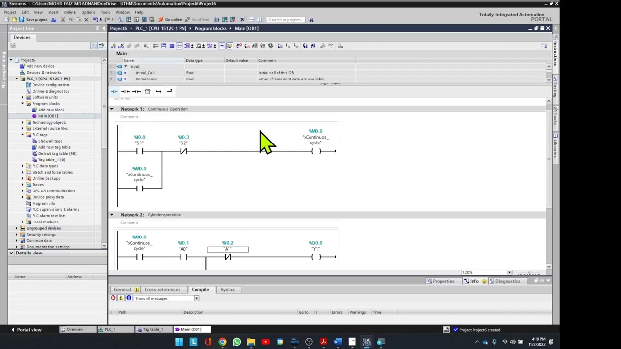
Task: Select the xContinuous_cycle output coil in Network 1
Action: point(316,151)
